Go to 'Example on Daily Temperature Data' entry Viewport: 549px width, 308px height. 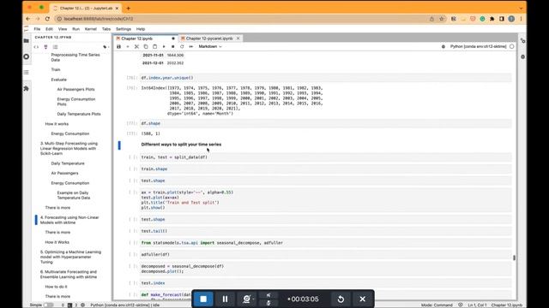74,195
